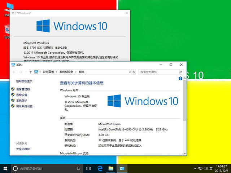
Task: Switch the input language indicator 英
Action: (x=211, y=169)
